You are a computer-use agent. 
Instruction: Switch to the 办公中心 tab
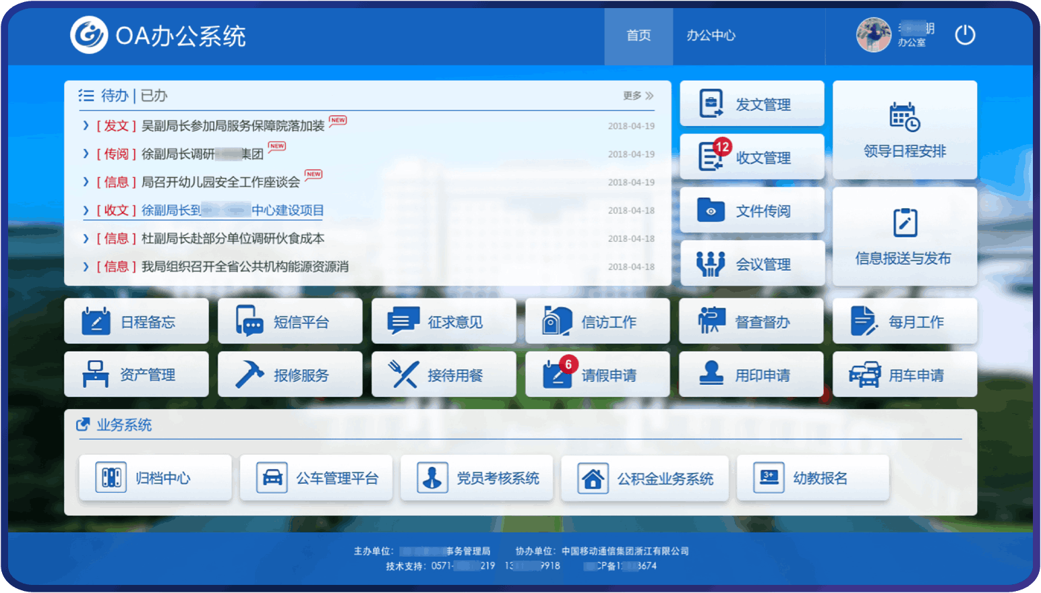pos(711,36)
